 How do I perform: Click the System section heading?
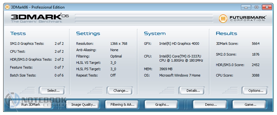click(x=155, y=33)
